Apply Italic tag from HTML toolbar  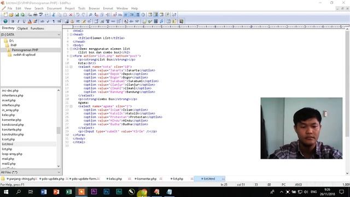coord(18,21)
